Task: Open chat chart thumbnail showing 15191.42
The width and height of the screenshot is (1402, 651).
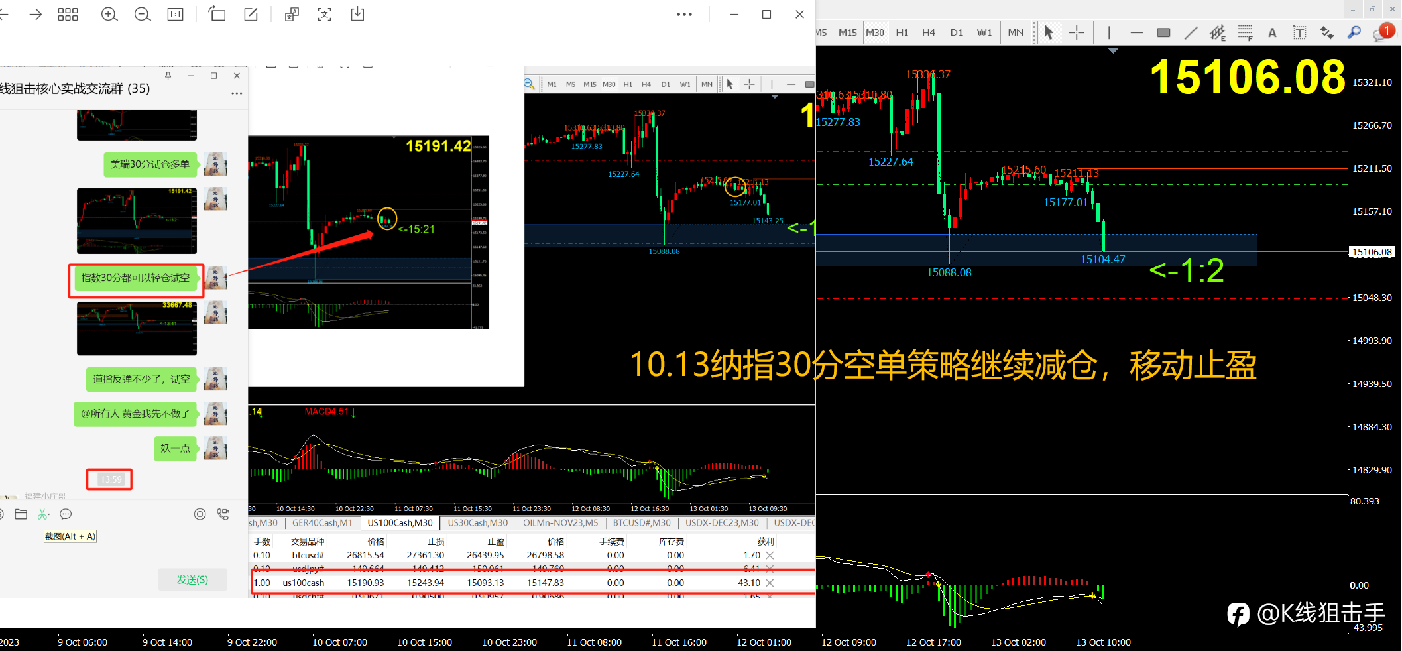Action: pyautogui.click(x=137, y=221)
